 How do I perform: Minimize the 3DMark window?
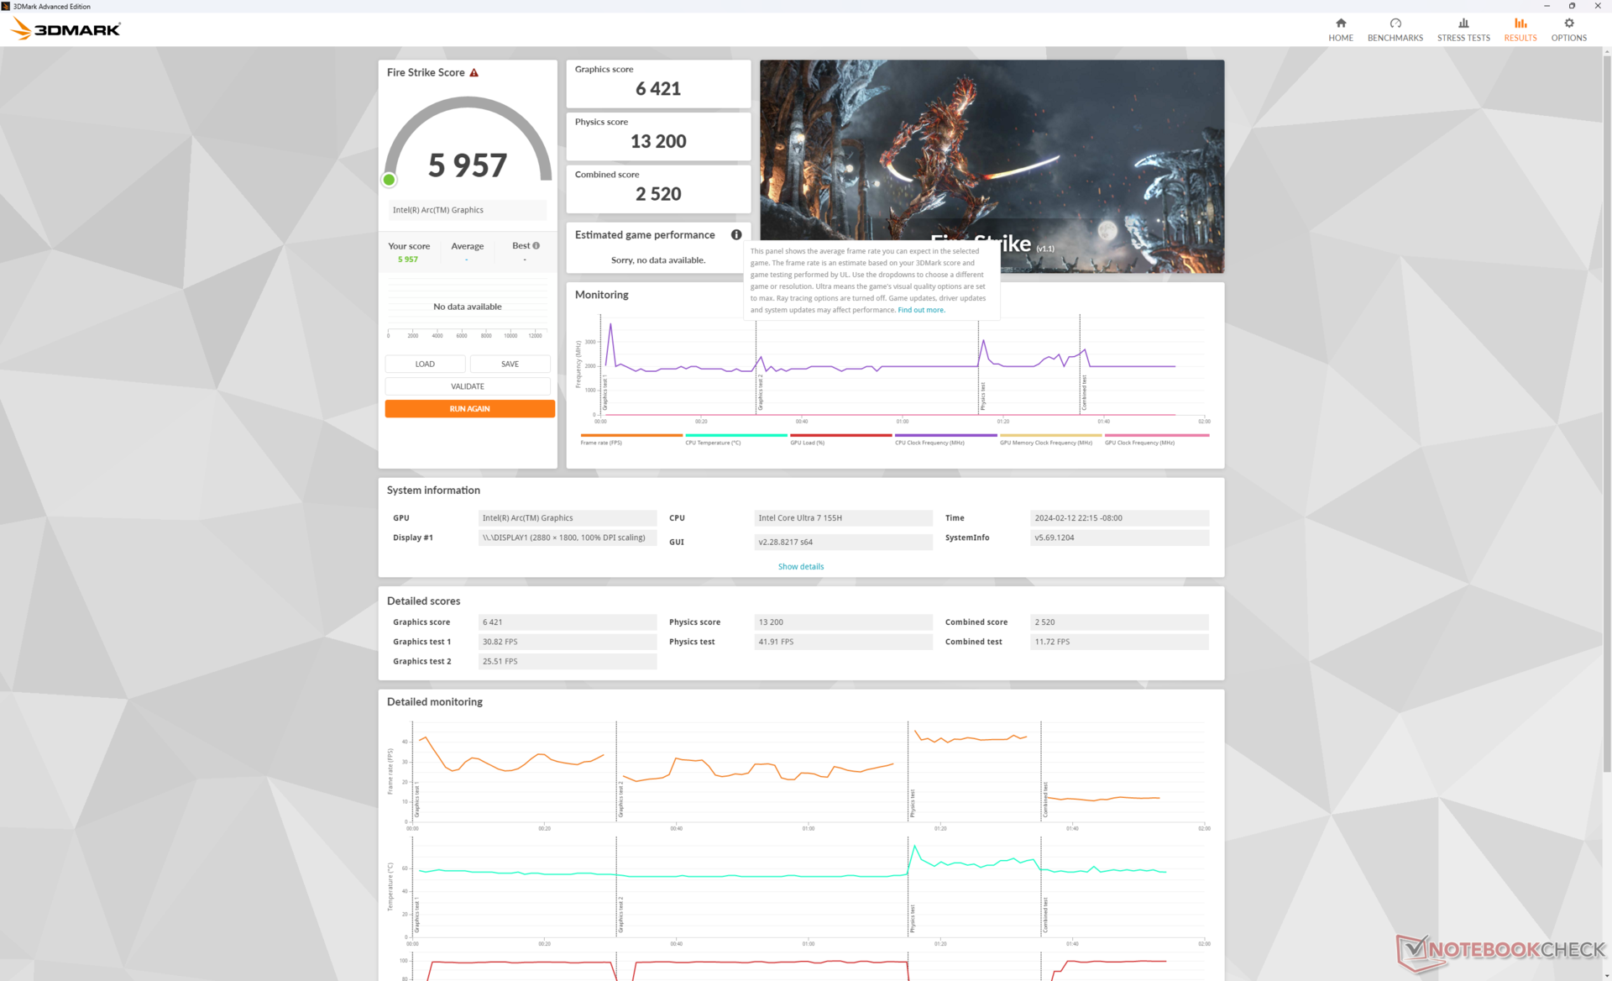click(x=1547, y=6)
